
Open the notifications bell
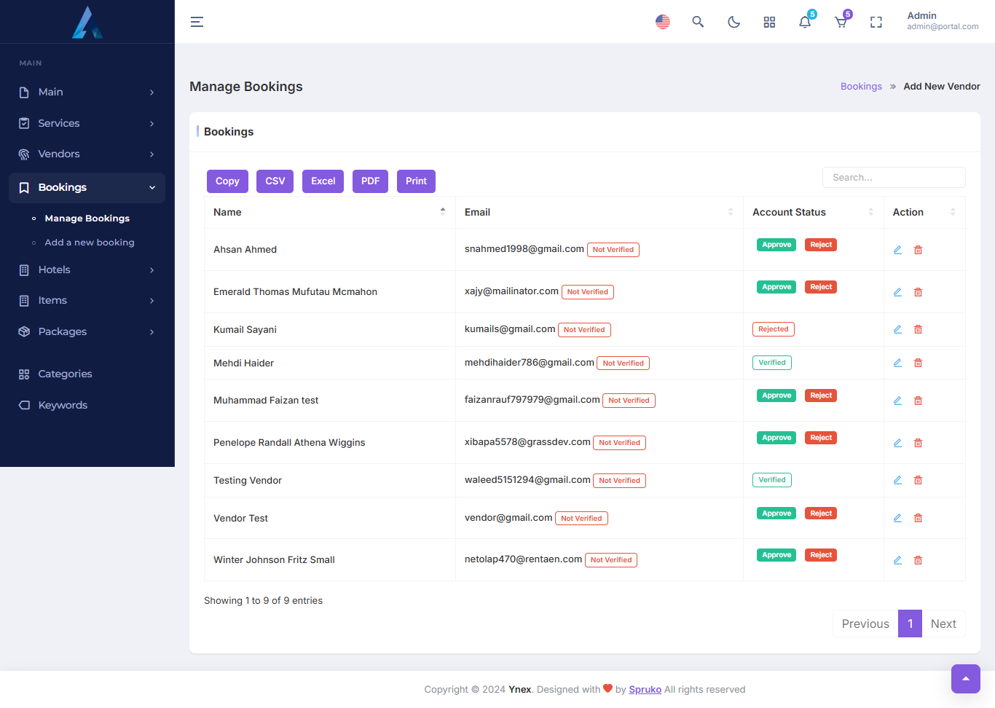(805, 22)
